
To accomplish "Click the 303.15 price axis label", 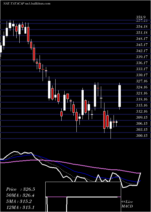I will click(x=141, y=130).
